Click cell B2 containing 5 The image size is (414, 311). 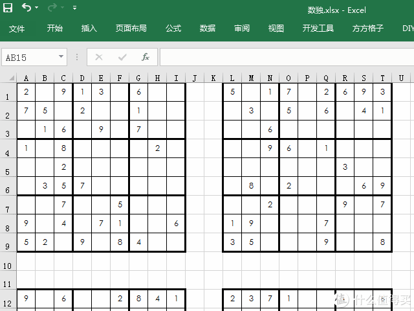[45, 111]
